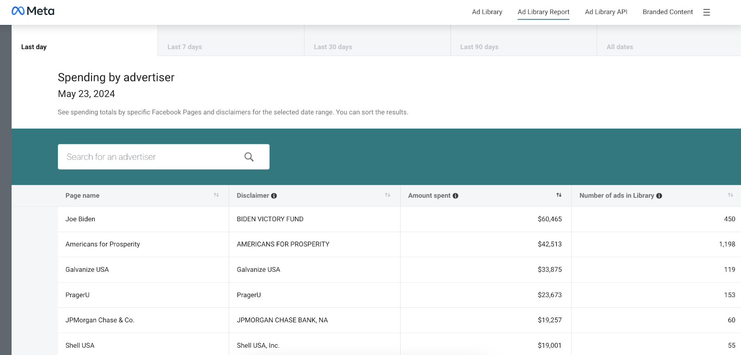
Task: Click JPMorgan Chase & Co. page name
Action: pyautogui.click(x=100, y=320)
